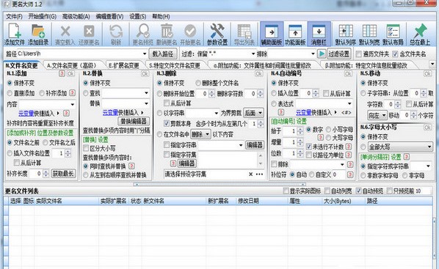Click the 获取最长 get longest button
Image resolution: width=439 pixels, height=269 pixels.
pos(64,174)
